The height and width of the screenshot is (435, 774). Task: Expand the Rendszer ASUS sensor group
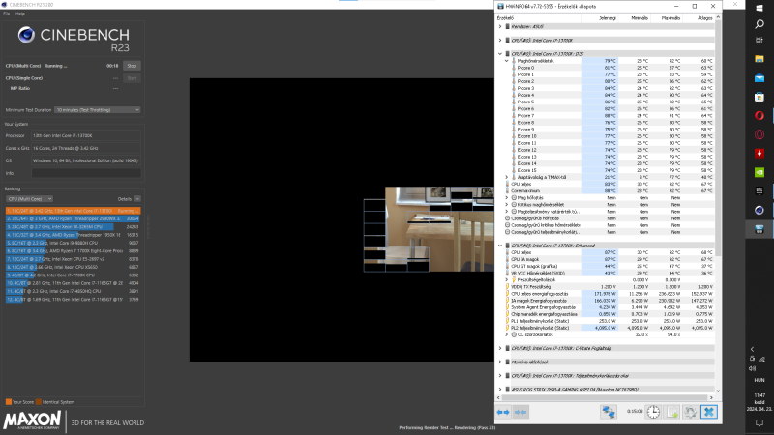pyautogui.click(x=500, y=27)
